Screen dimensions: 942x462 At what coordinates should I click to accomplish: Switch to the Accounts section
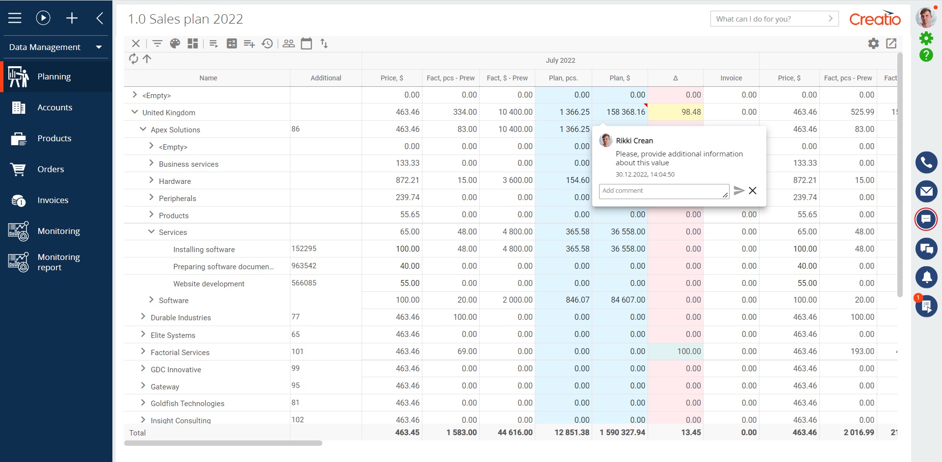(54, 107)
